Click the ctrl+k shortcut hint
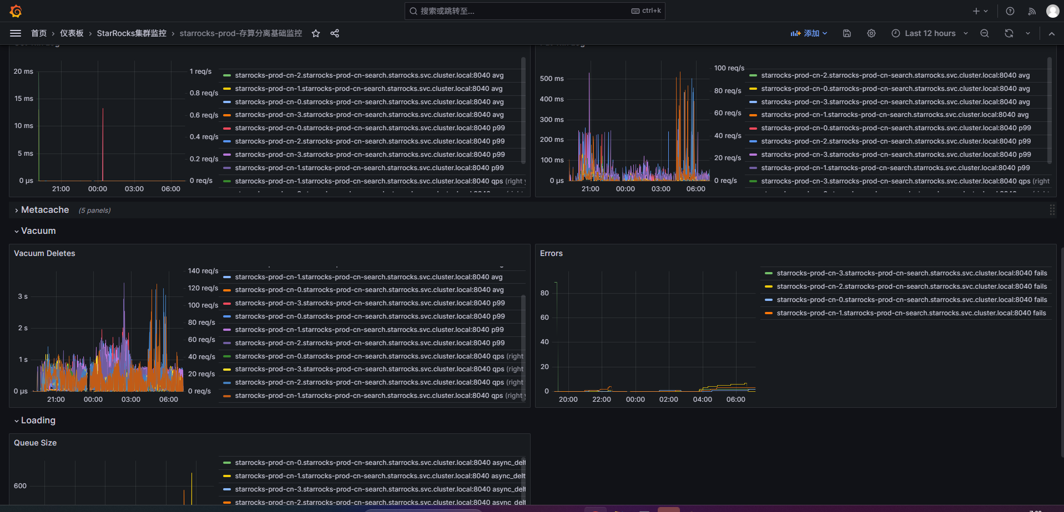Viewport: 1064px width, 512px height. [x=646, y=11]
